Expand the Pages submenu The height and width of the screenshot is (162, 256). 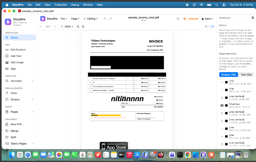tap(33, 112)
